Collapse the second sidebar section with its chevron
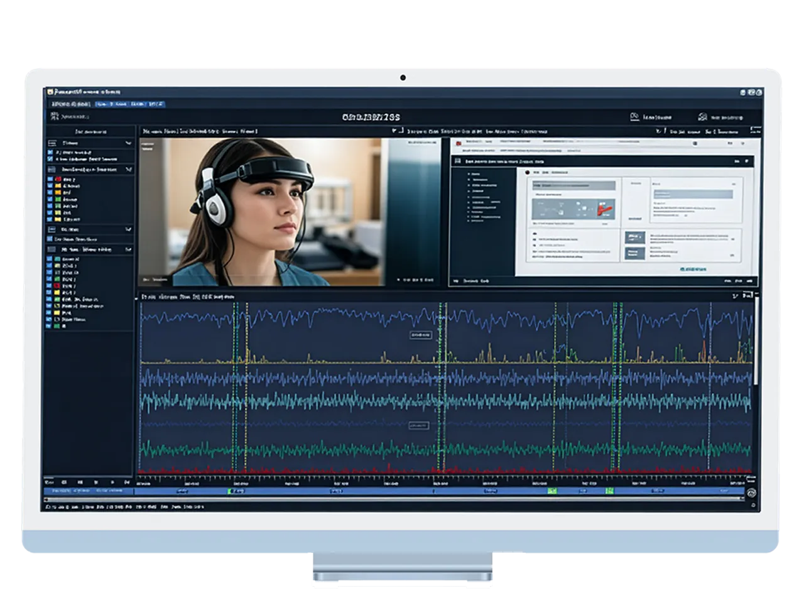The image size is (804, 603). click(x=129, y=170)
